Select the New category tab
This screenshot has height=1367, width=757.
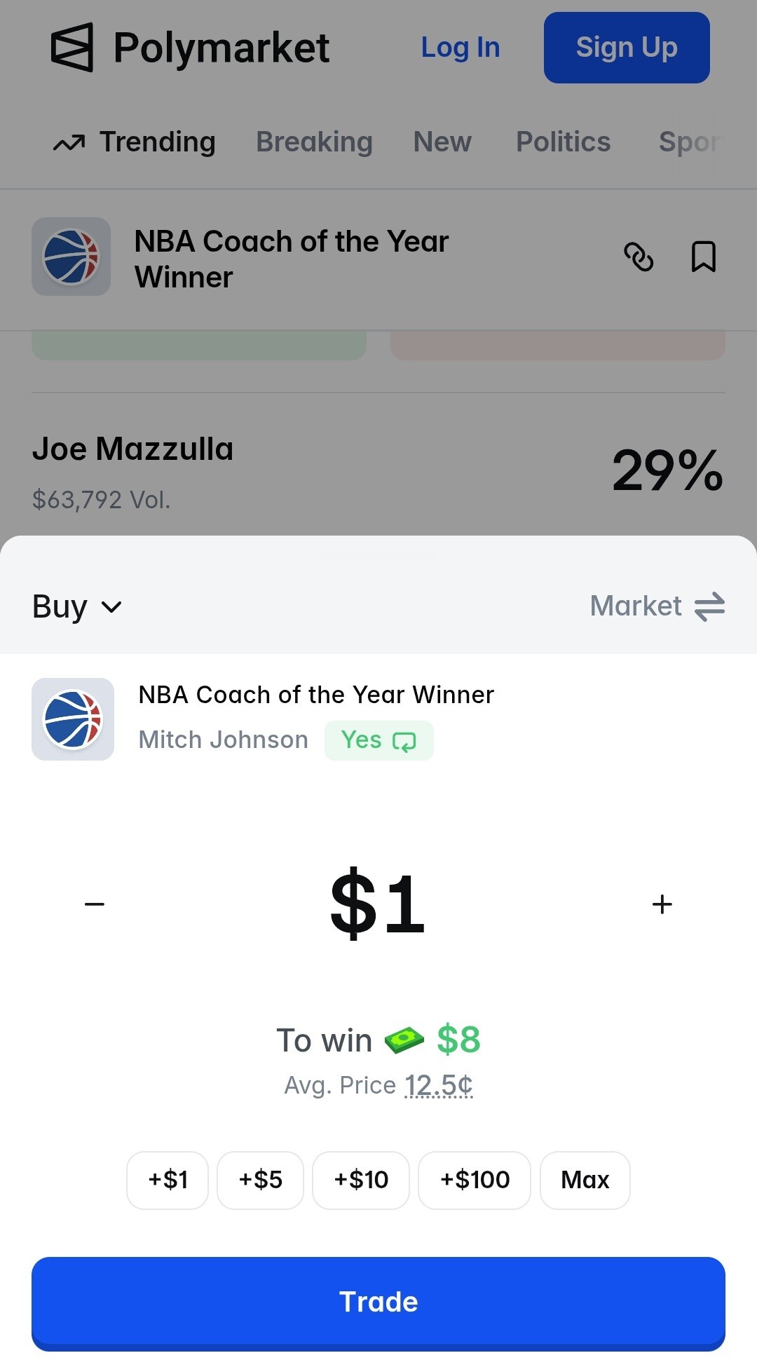pyautogui.click(x=442, y=142)
